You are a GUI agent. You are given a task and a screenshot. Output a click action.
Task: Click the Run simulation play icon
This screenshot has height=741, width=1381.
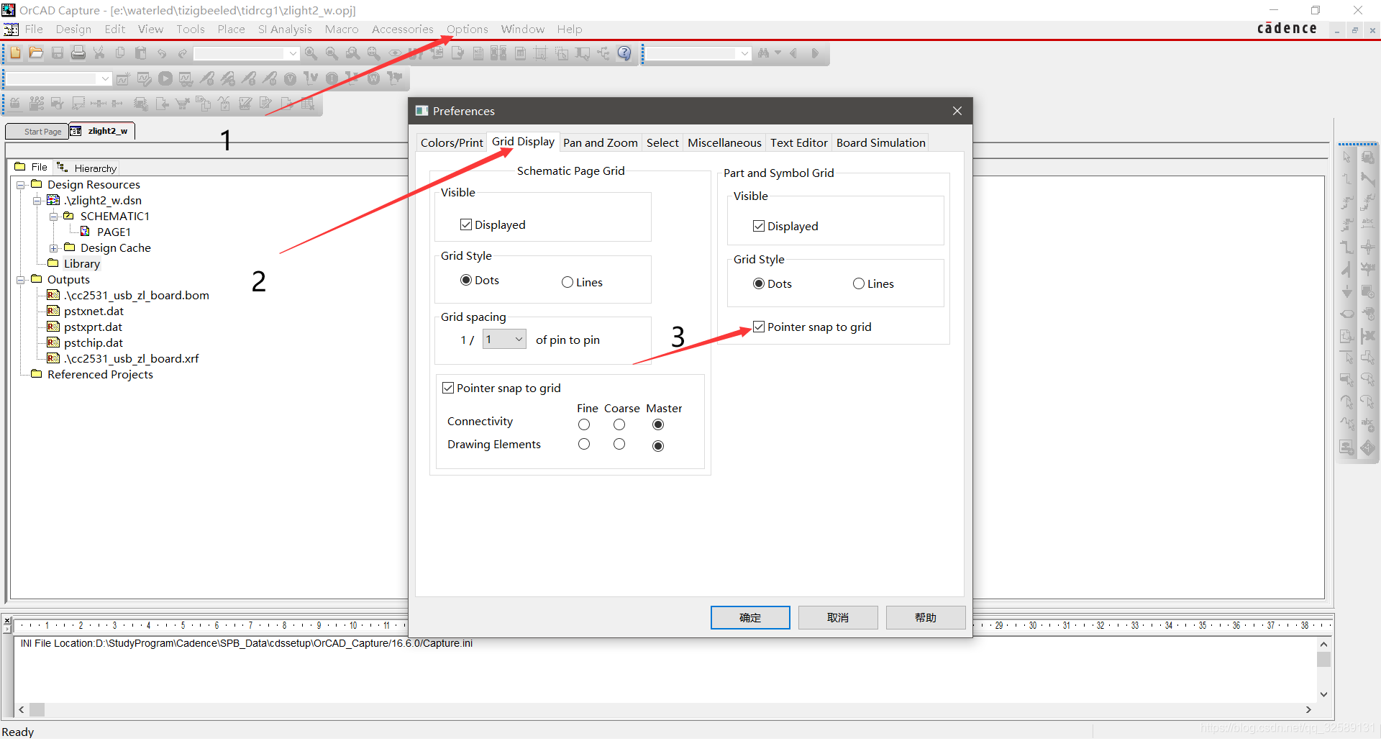pyautogui.click(x=165, y=79)
